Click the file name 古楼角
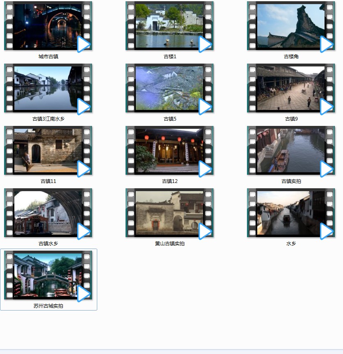 click(x=291, y=57)
